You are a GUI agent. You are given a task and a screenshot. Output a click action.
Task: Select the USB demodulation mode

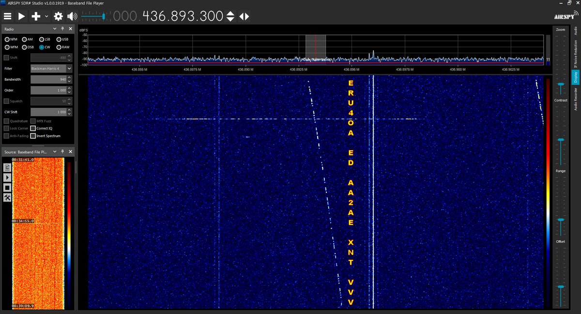(x=59, y=39)
